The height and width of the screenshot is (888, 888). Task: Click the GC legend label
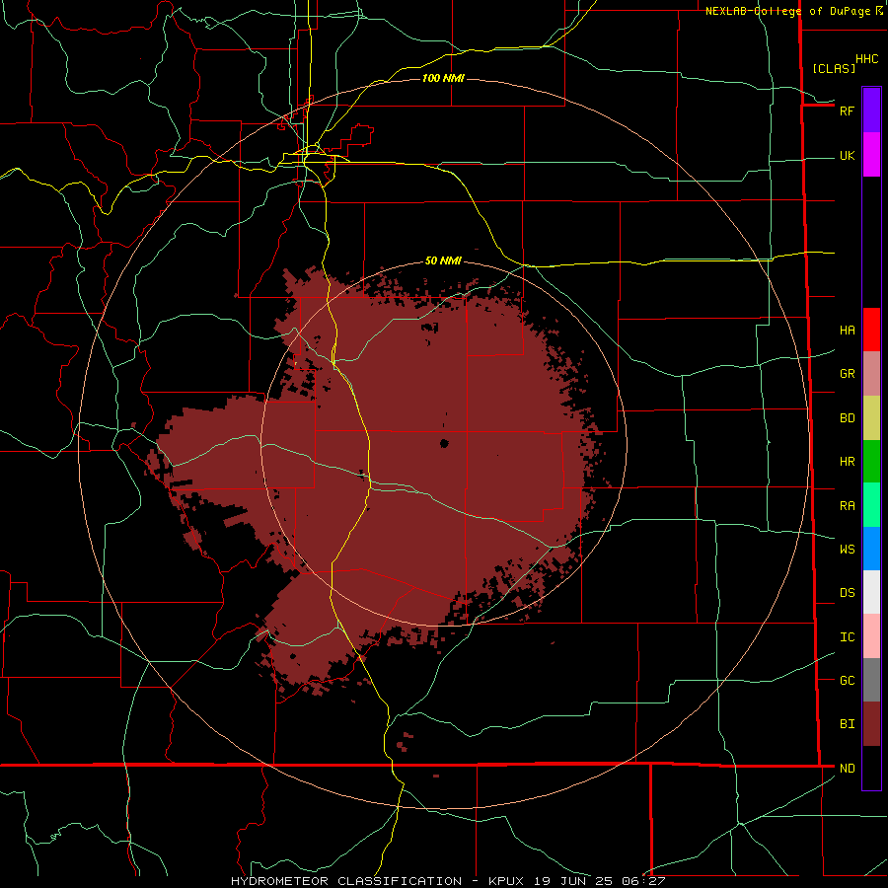(847, 681)
